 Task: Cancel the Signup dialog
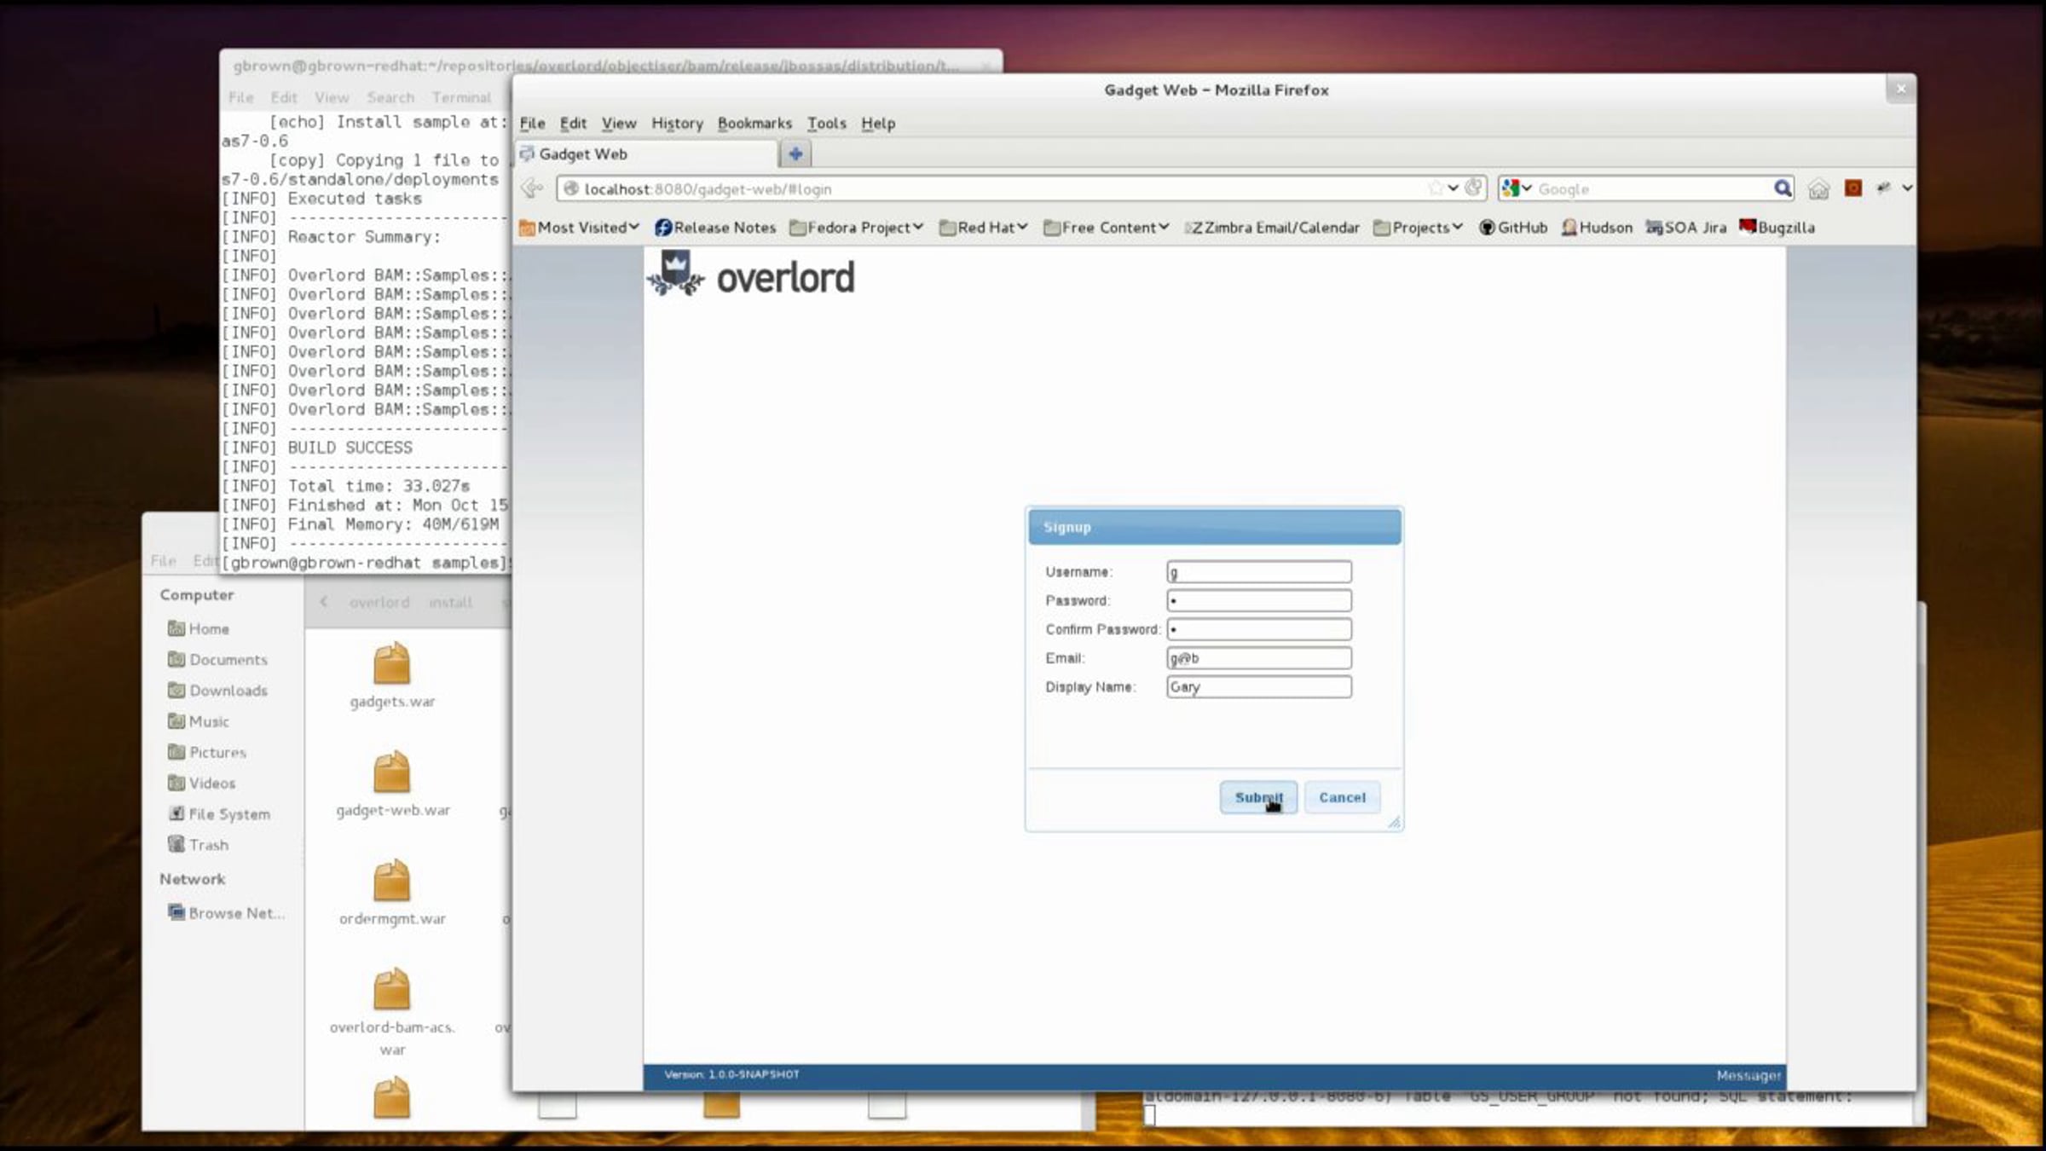click(x=1342, y=797)
